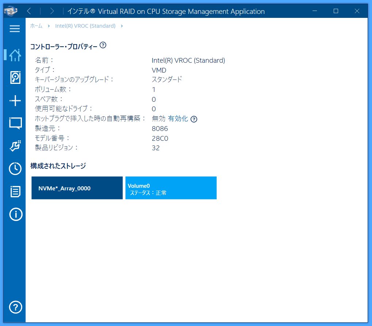Screen dimensions: 372x326
Task: Click the plus icon to create a volume
Action: click(15, 101)
